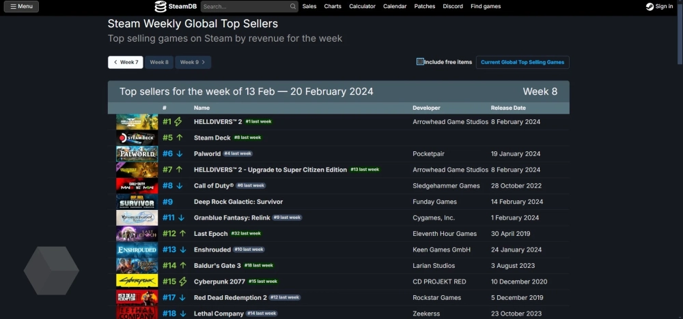Click the Cyberpunk 2077 yellow thumbnail
This screenshot has height=319, width=683.
click(137, 282)
